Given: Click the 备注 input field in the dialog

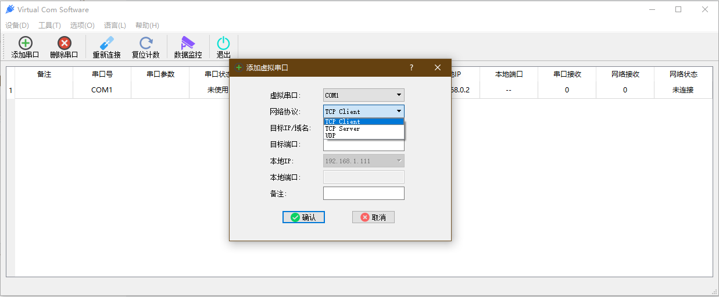Looking at the screenshot, I should (x=364, y=194).
